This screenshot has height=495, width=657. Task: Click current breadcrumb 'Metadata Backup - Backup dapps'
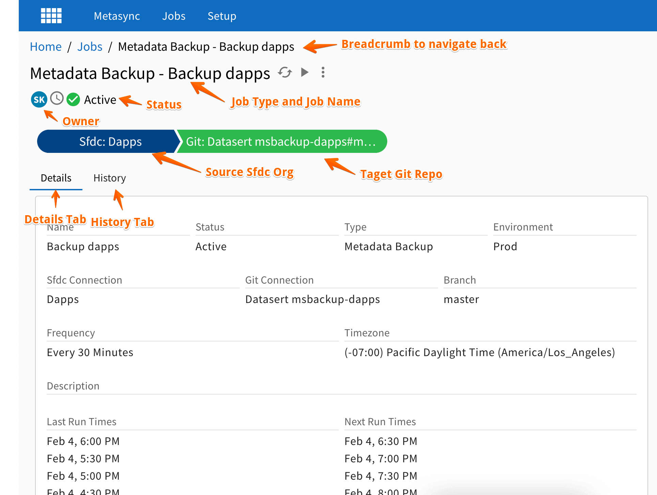click(206, 47)
